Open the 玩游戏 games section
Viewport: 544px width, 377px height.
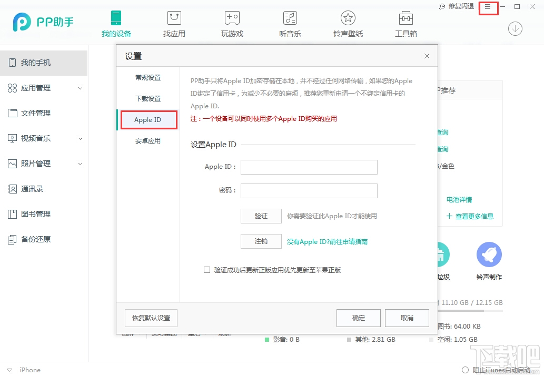click(232, 24)
